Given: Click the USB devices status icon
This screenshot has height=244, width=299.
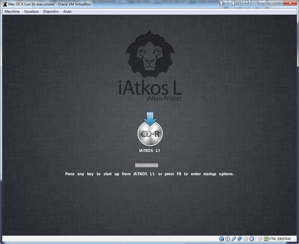Looking at the screenshot, I should click(233, 239).
